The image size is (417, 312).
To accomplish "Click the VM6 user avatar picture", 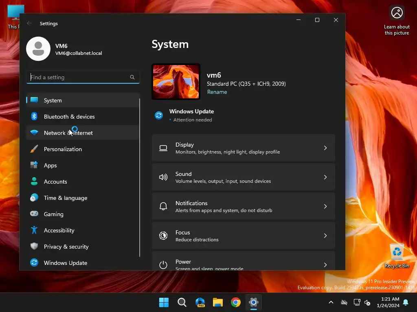I will point(38,49).
